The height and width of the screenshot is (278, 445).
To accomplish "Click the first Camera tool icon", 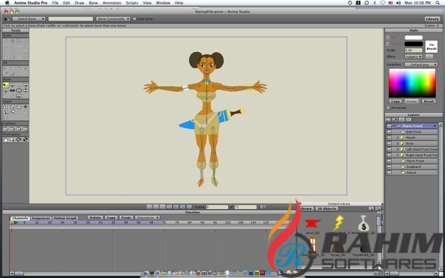I will (6, 129).
